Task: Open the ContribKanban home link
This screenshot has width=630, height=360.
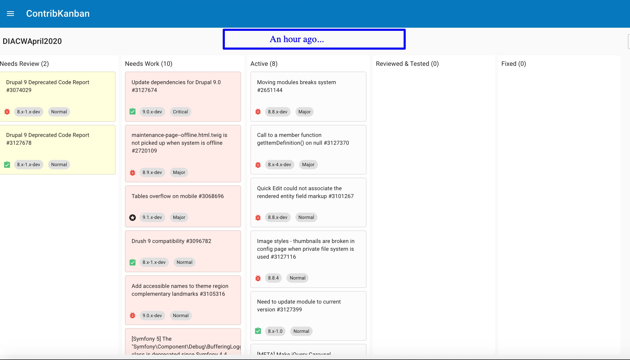Action: 58,14
